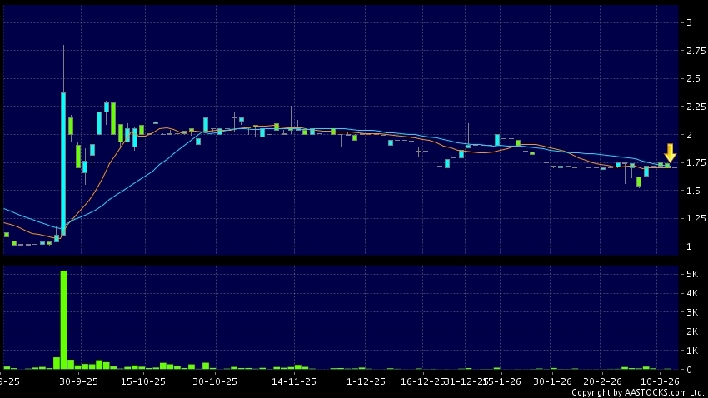Screen dimensions: 708x398
Task: Click the yellow down arrow marker
Action: (x=670, y=153)
